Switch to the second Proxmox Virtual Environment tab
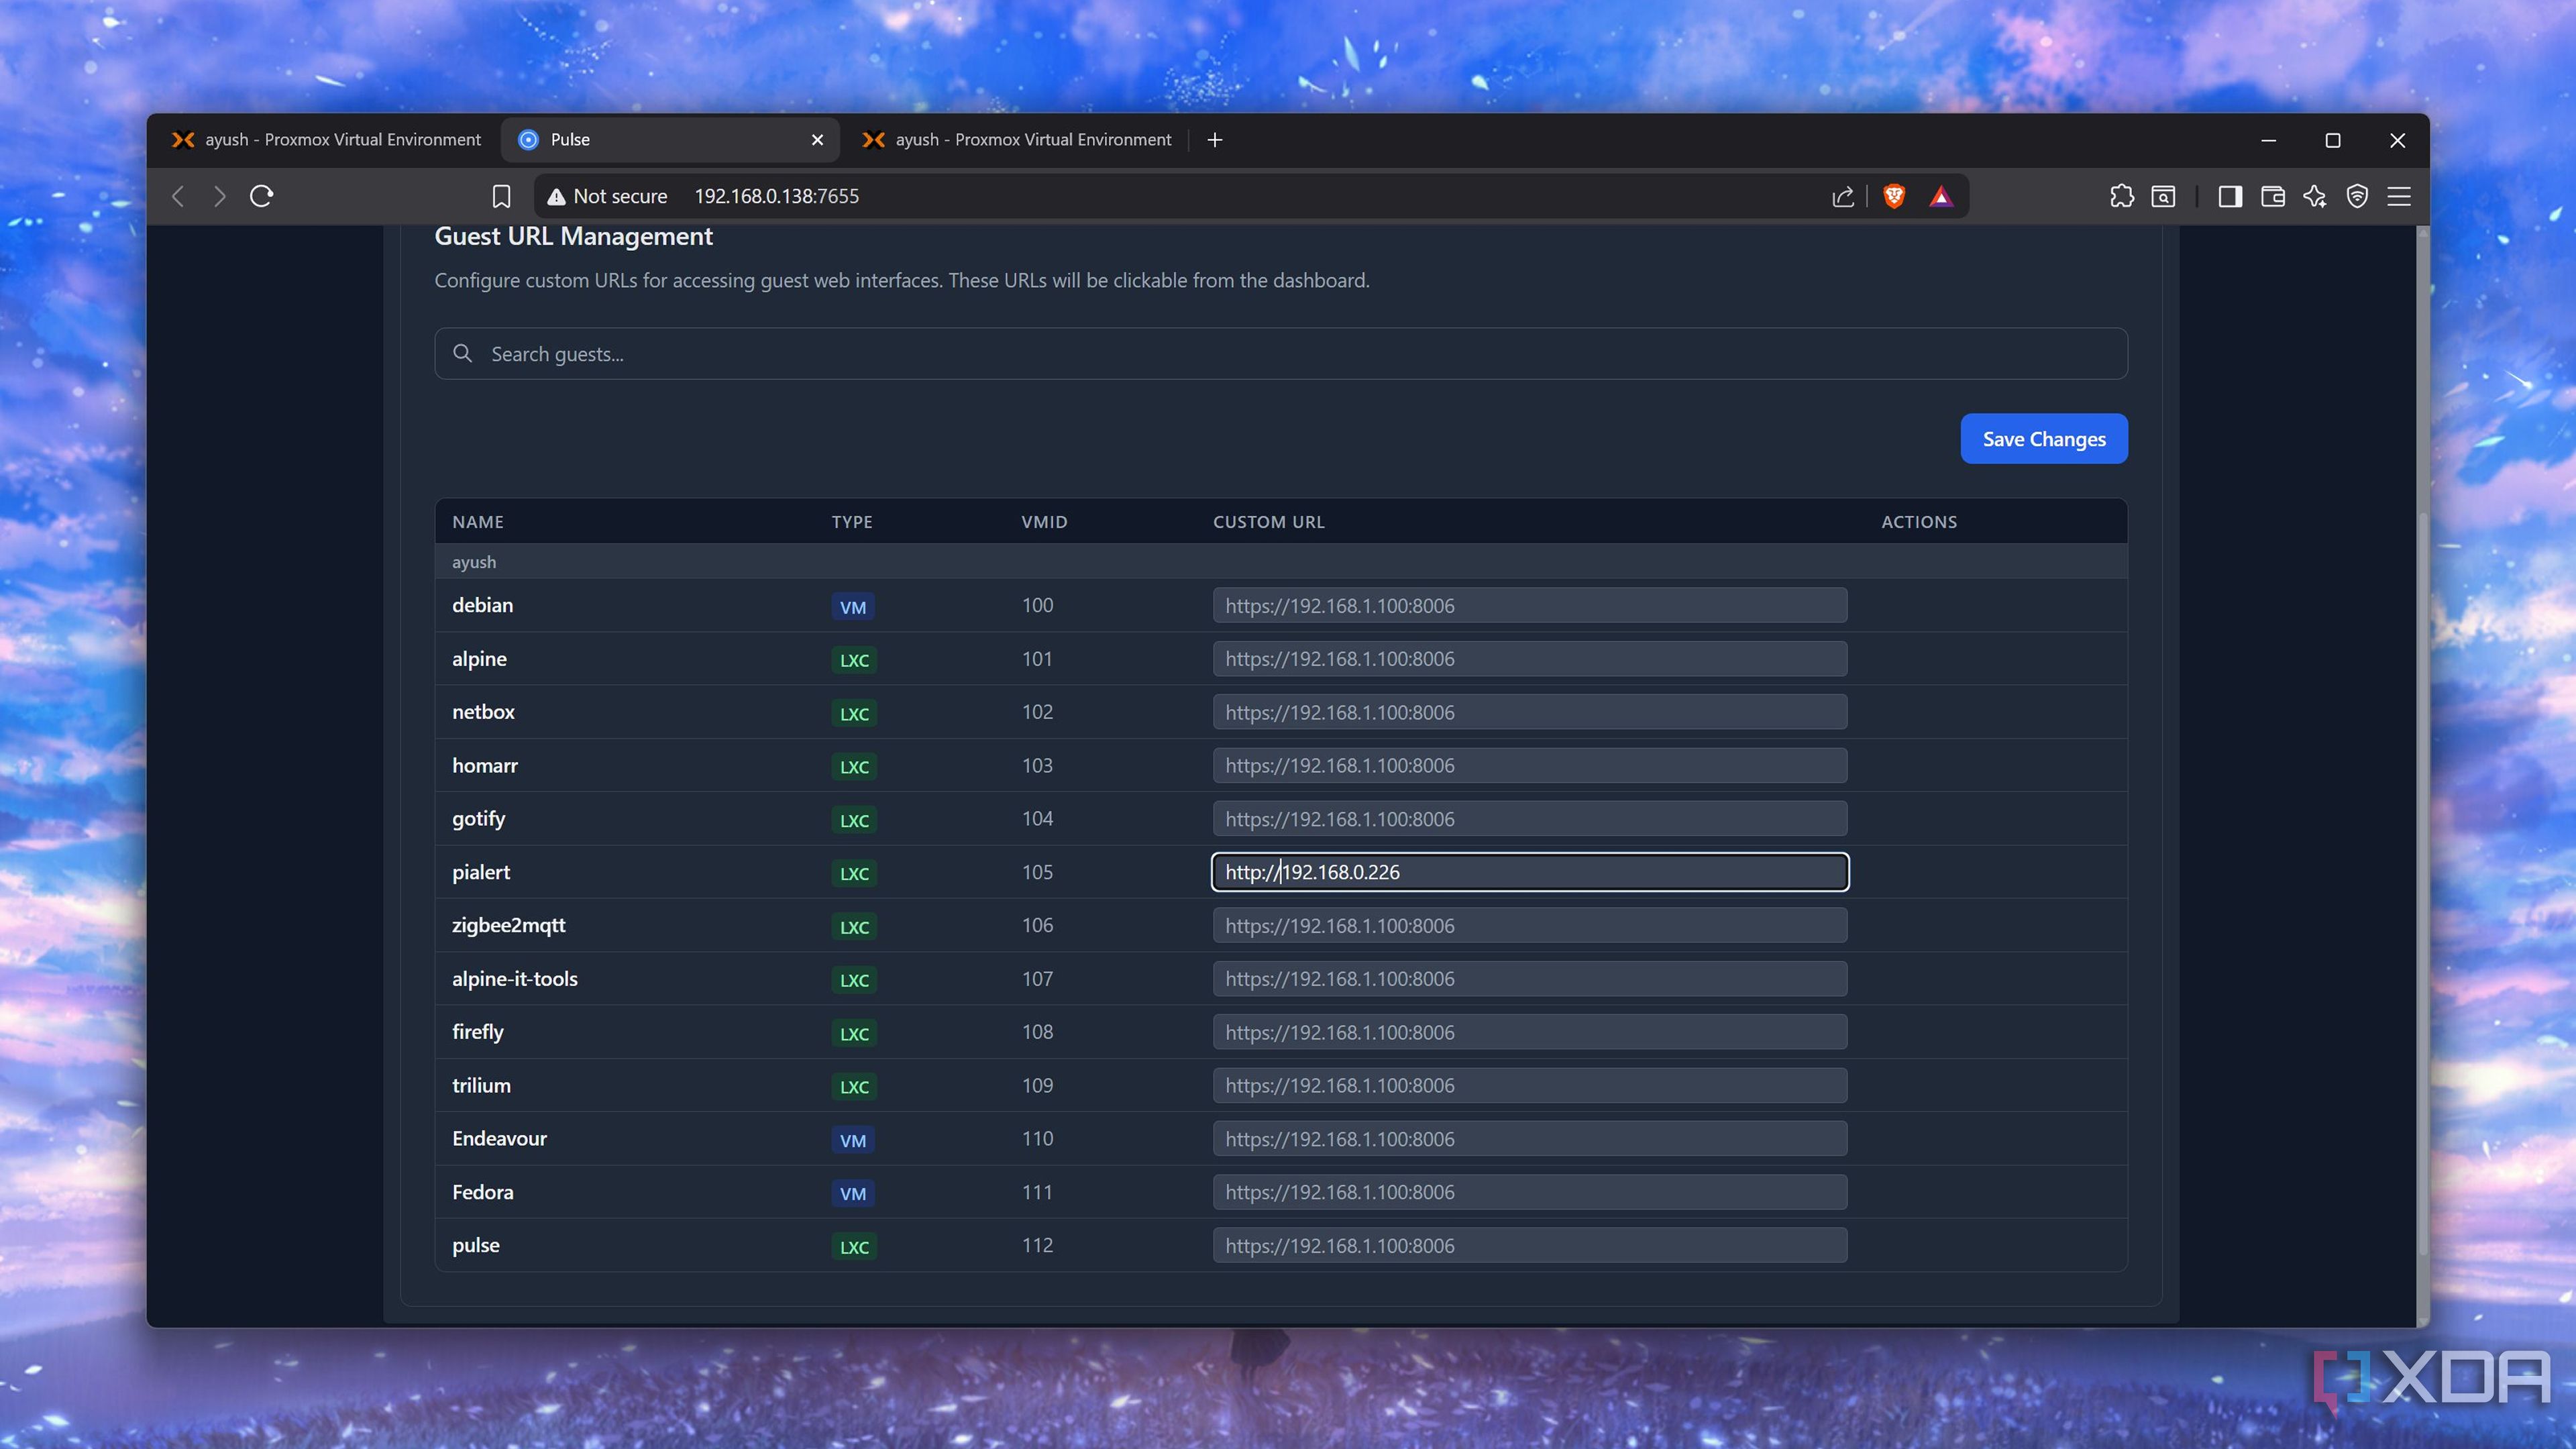The image size is (2576, 1449). pyautogui.click(x=1016, y=140)
